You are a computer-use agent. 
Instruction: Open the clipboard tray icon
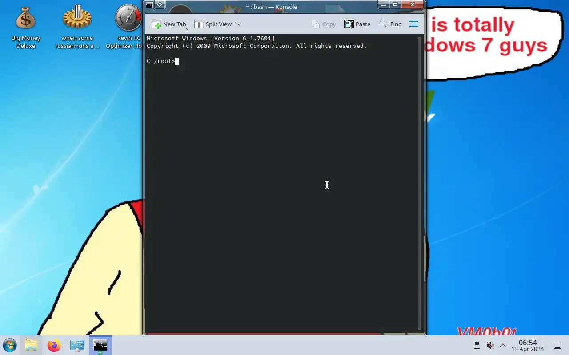click(x=477, y=345)
